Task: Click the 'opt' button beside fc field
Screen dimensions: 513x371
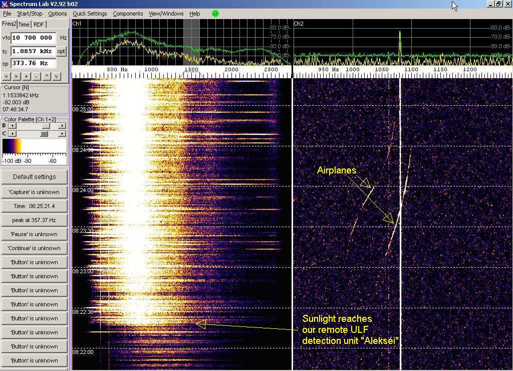Action: [x=61, y=51]
